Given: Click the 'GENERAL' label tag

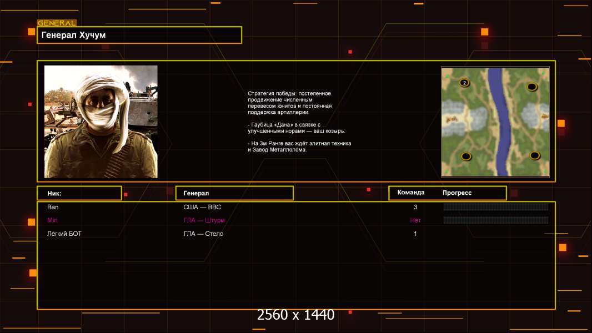Looking at the screenshot, I should 57,23.
